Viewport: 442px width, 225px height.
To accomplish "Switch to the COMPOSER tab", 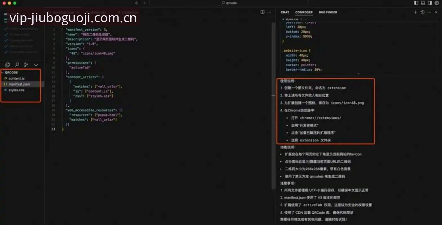I will tap(304, 12).
